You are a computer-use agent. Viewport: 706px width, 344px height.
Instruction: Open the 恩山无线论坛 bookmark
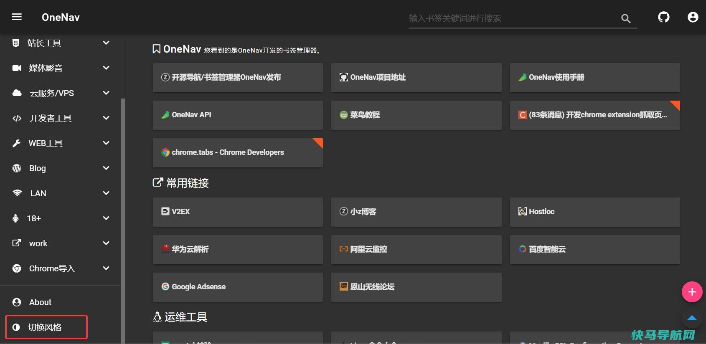416,287
